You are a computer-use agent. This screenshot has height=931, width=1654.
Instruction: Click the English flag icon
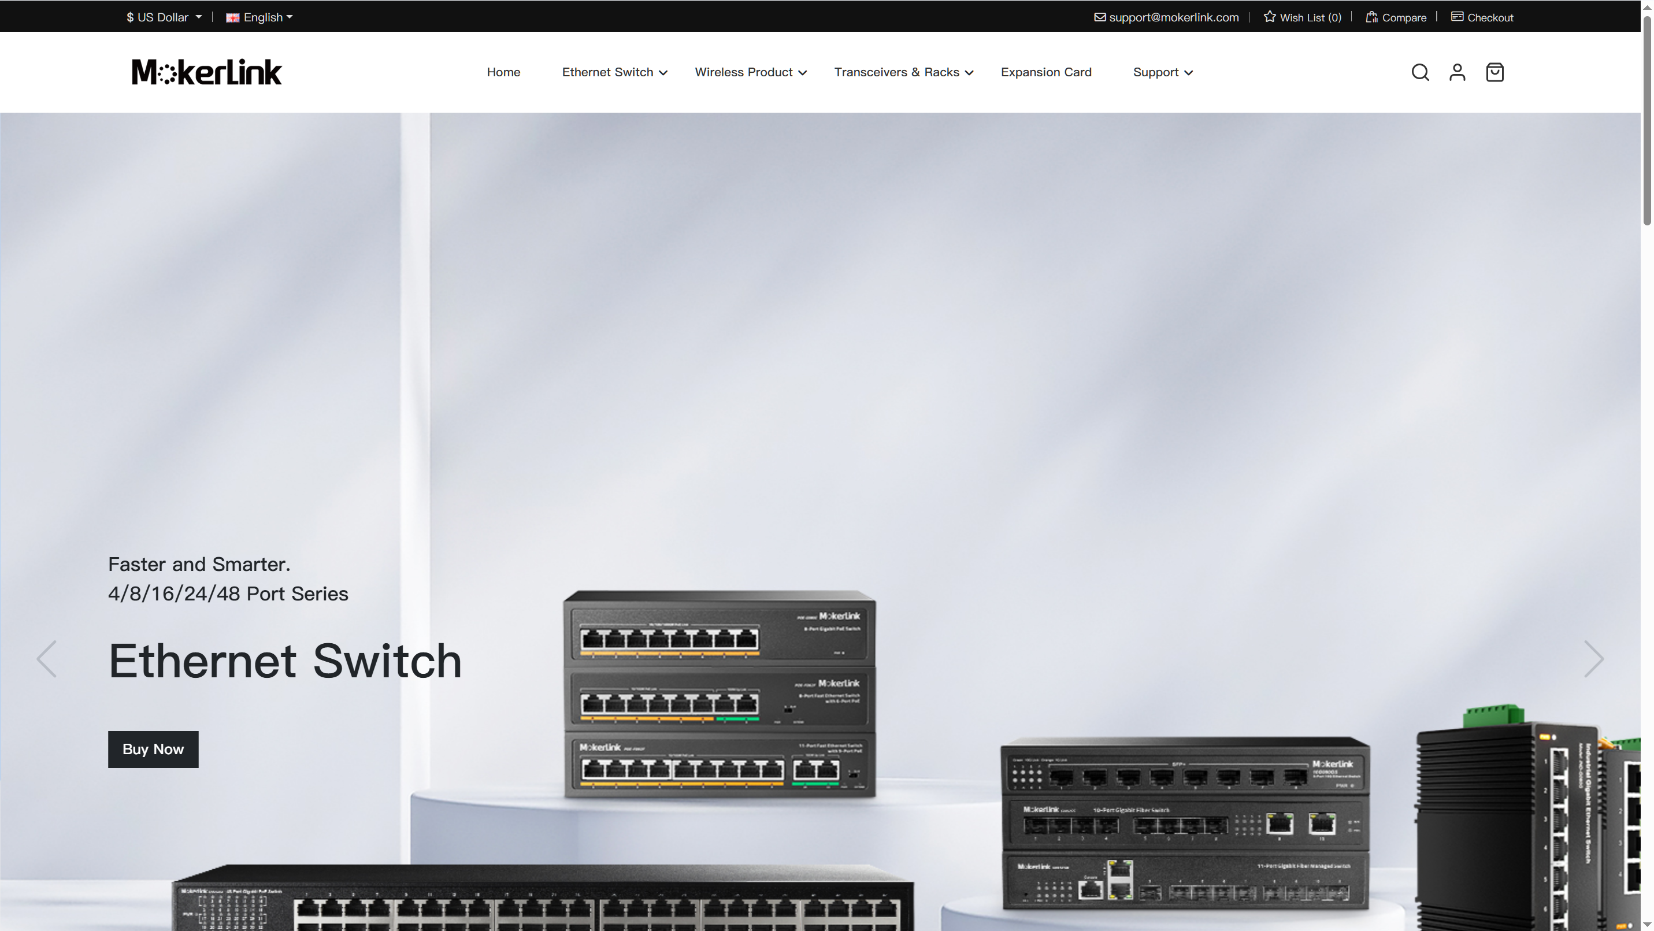click(x=232, y=18)
